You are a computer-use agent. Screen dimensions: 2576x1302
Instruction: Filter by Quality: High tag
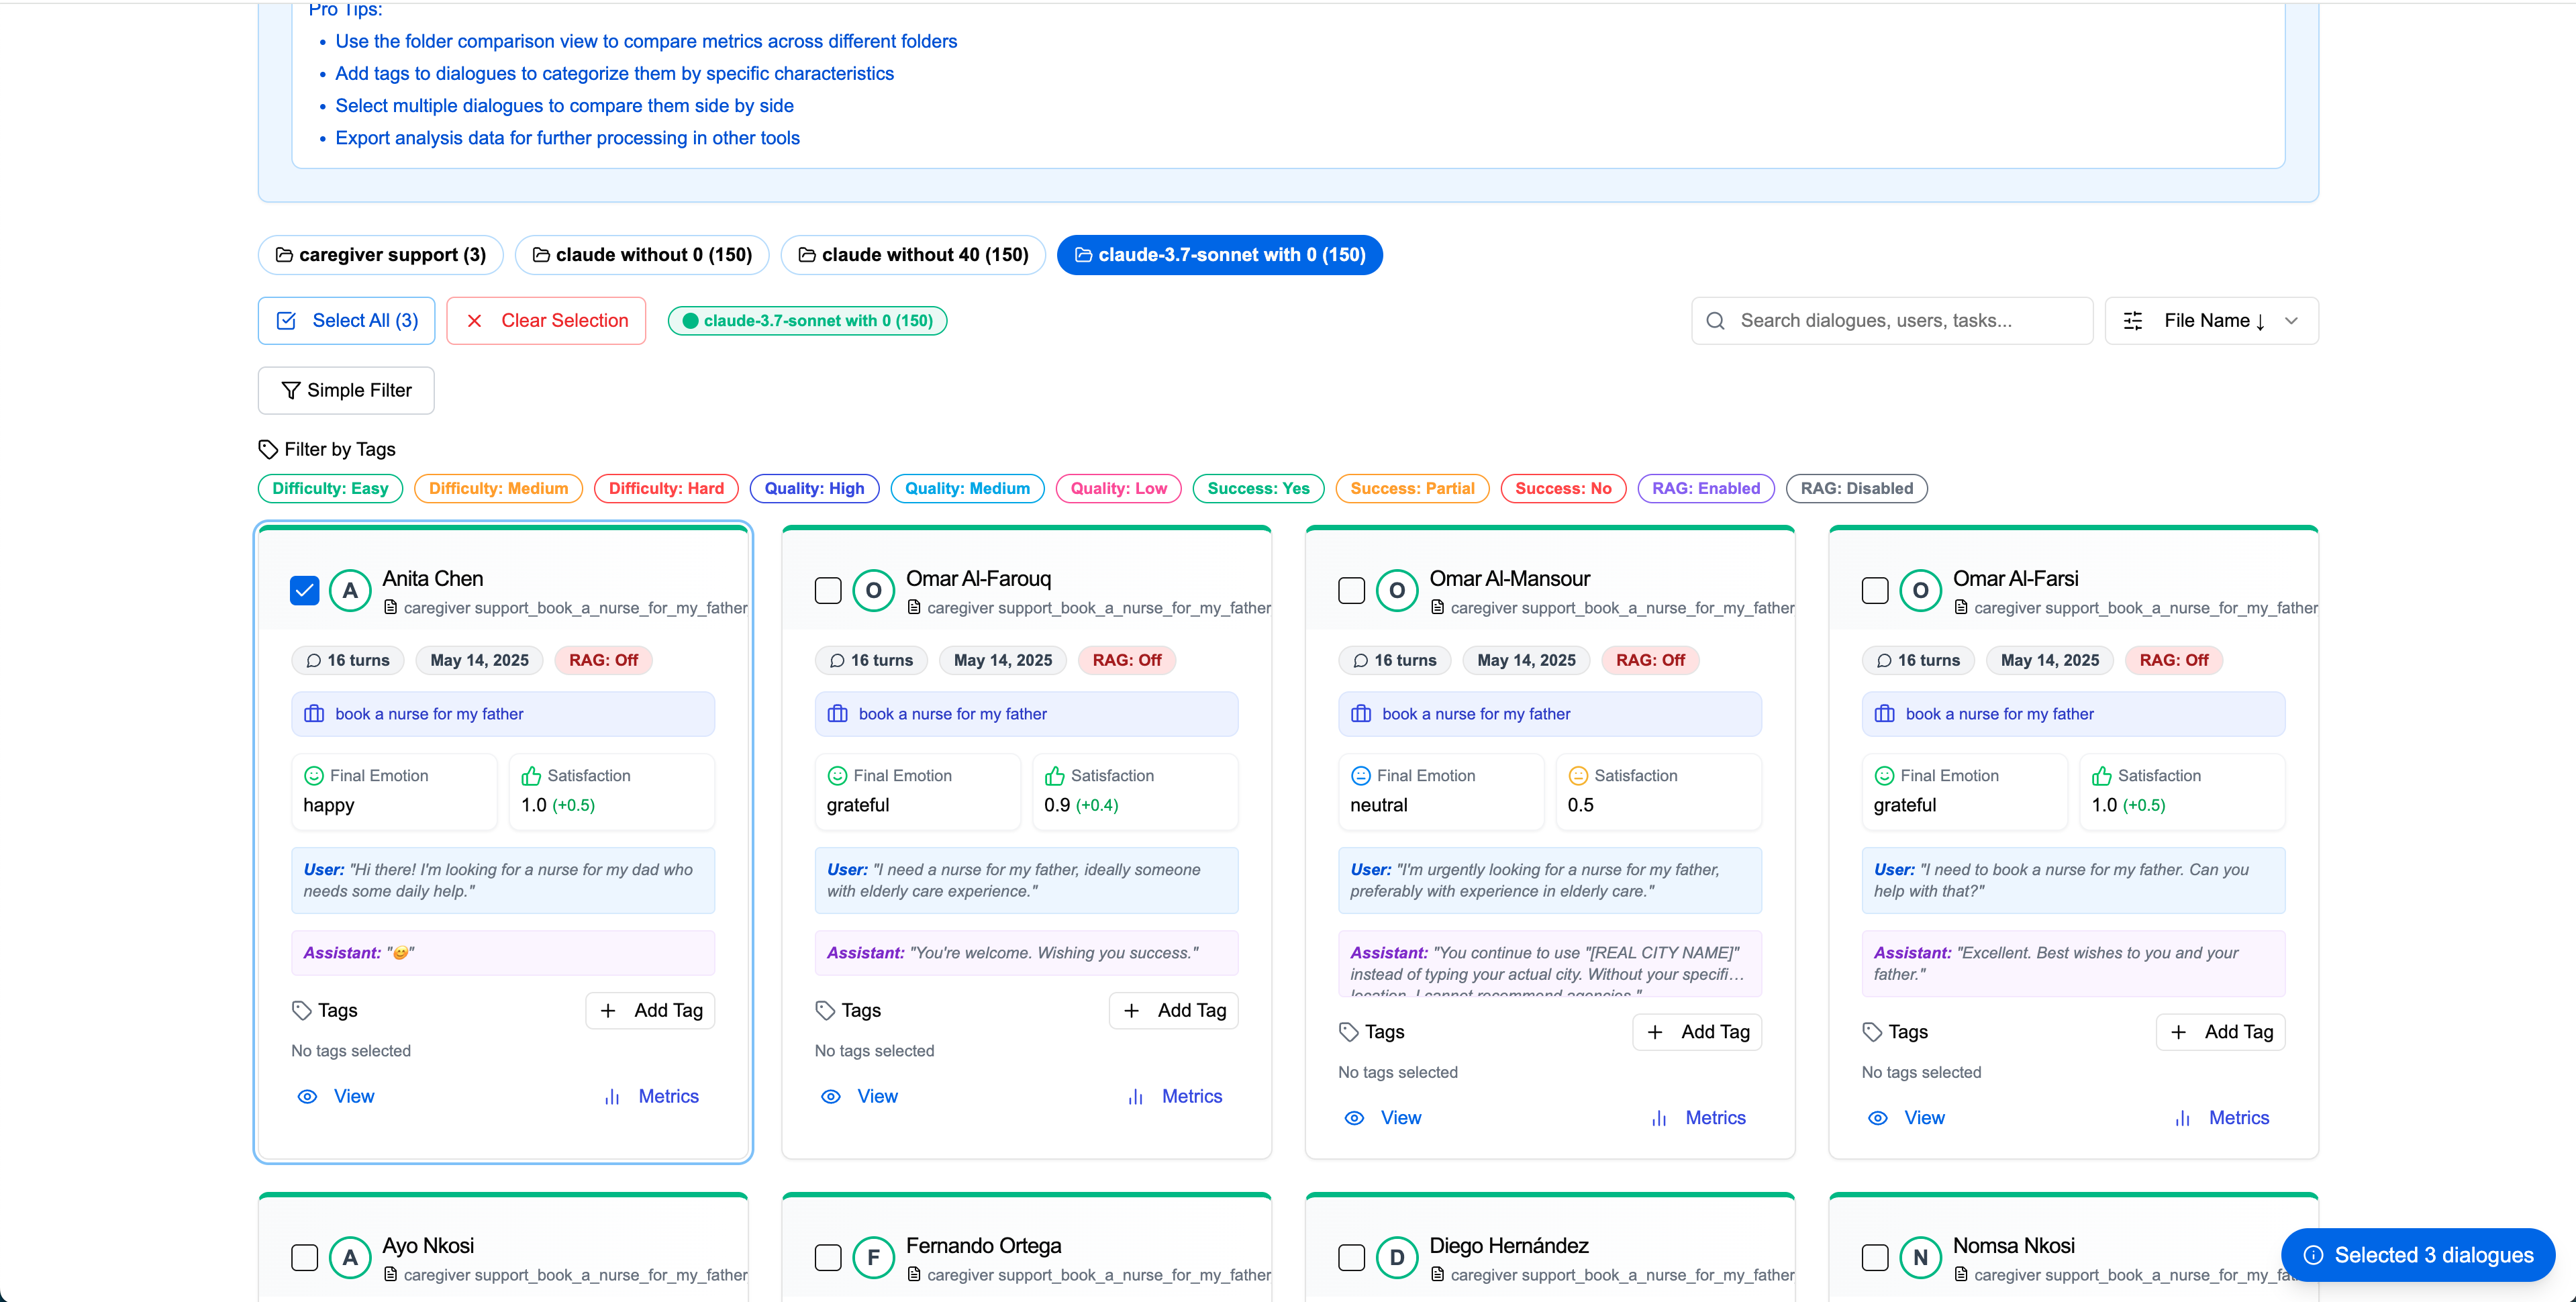coord(814,488)
